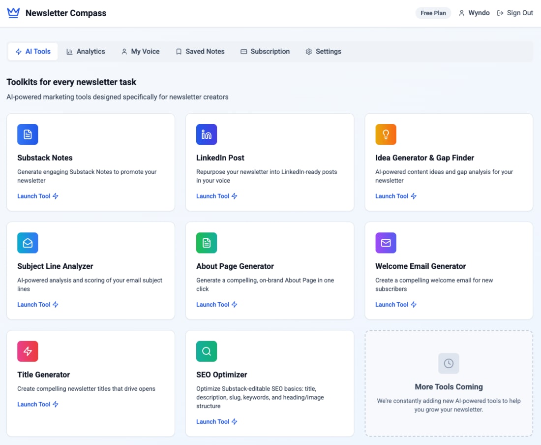Switch to the Analytics tab

pyautogui.click(x=86, y=51)
